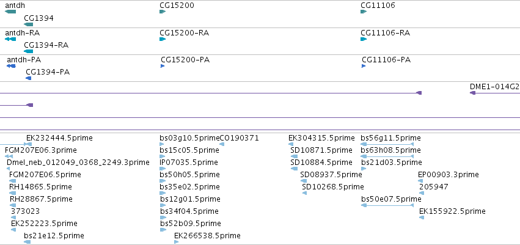Click the bs50e07.5prime EST span line
Image resolution: width=520 pixels, height=245 pixels.
pyautogui.click(x=387, y=205)
